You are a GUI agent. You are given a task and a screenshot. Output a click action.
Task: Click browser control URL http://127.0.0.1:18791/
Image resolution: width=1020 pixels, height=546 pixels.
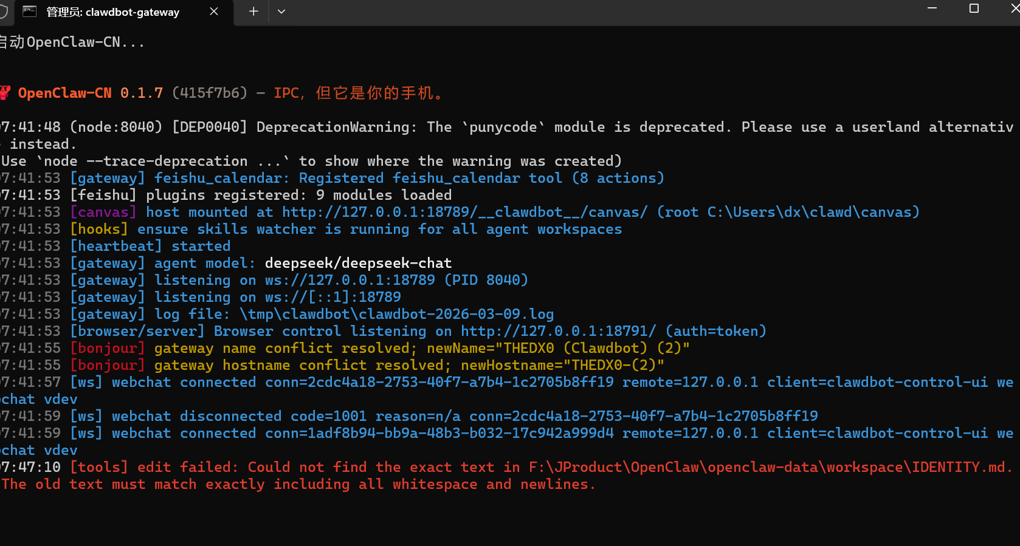coord(559,331)
